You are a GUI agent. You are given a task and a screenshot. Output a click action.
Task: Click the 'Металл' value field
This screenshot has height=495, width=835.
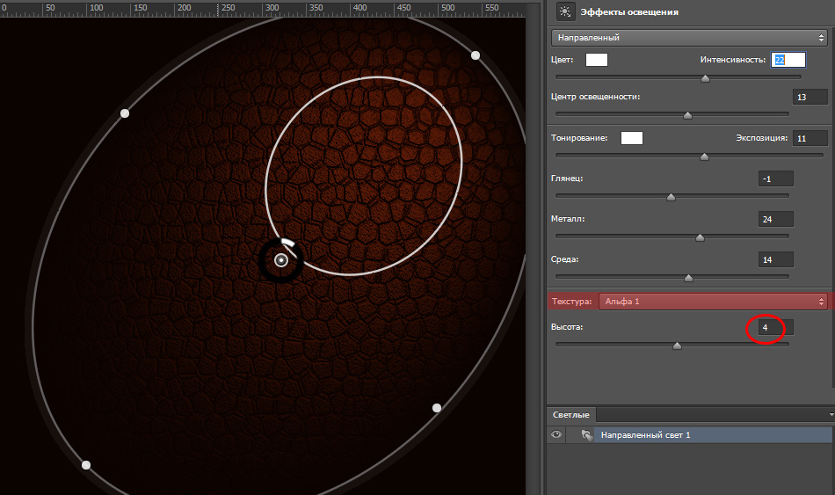pyautogui.click(x=776, y=220)
